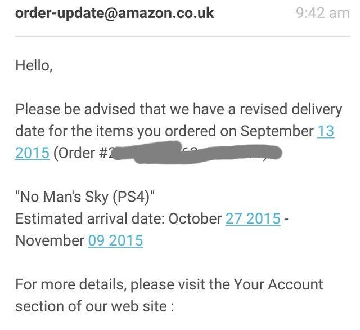The image size is (360, 330).
Task: Tap the 'Estimated arrival date:' label
Action: point(90,218)
